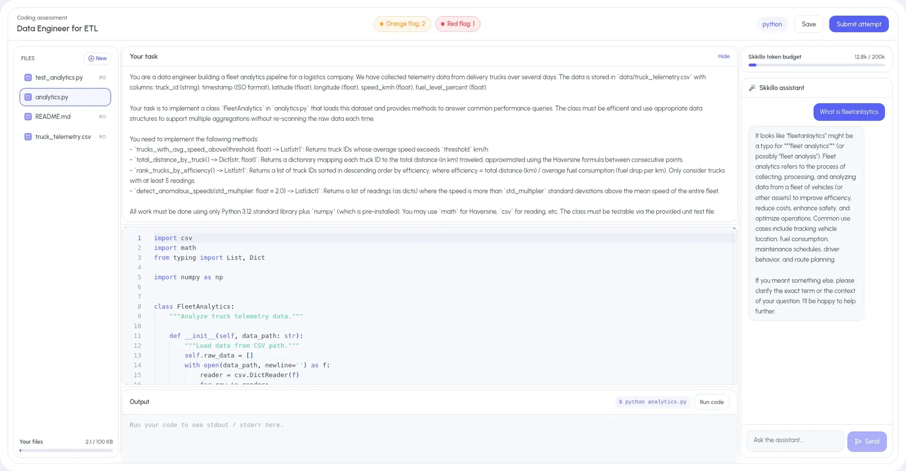This screenshot has height=471, width=906.
Task: Click the plus icon in New button
Action: 91,58
